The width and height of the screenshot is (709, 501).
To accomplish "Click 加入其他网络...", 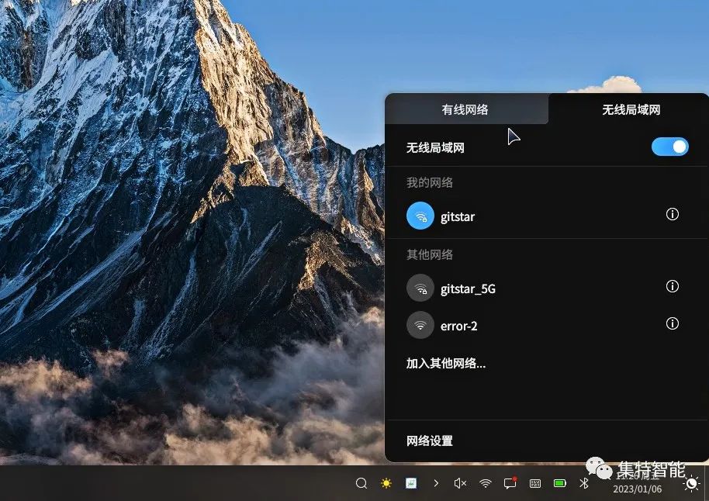I will click(x=446, y=363).
